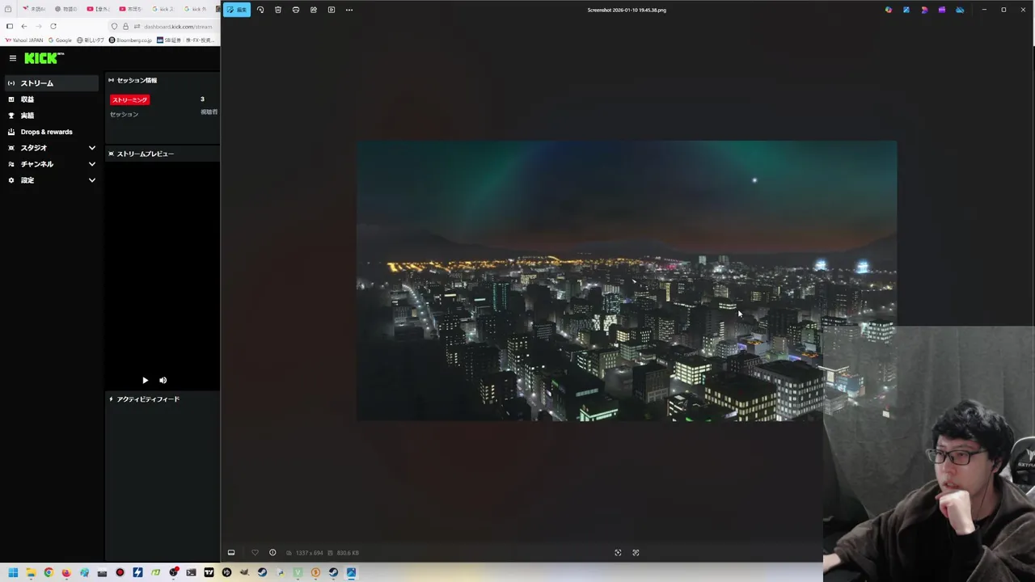Favorite the image with heart icon
Image resolution: width=1035 pixels, height=582 pixels.
[x=255, y=553]
